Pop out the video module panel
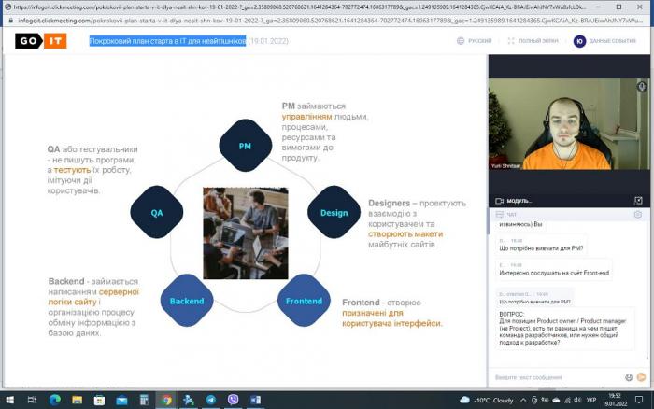The height and width of the screenshot is (409, 654). click(638, 200)
